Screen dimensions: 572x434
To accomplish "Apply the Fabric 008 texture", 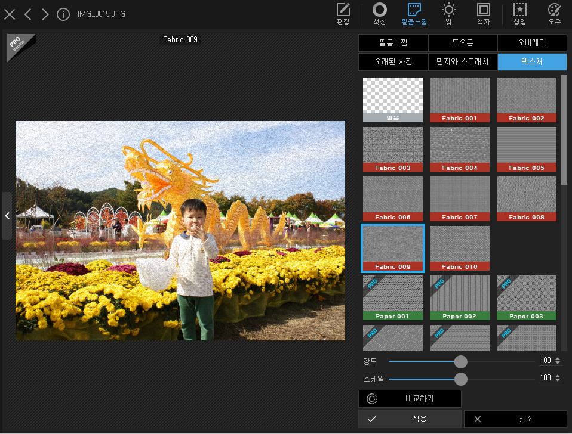I will [x=527, y=199].
